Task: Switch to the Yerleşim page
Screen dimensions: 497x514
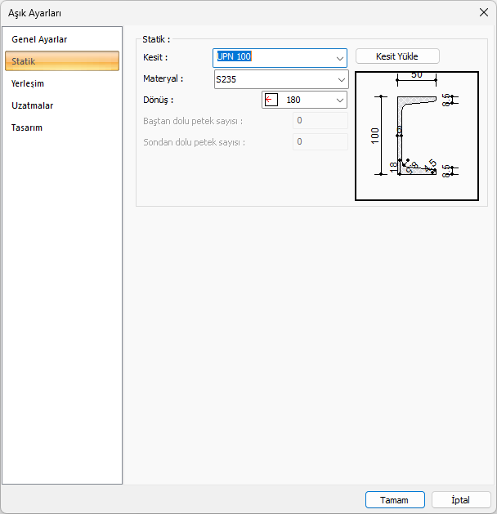Action: pyautogui.click(x=28, y=83)
